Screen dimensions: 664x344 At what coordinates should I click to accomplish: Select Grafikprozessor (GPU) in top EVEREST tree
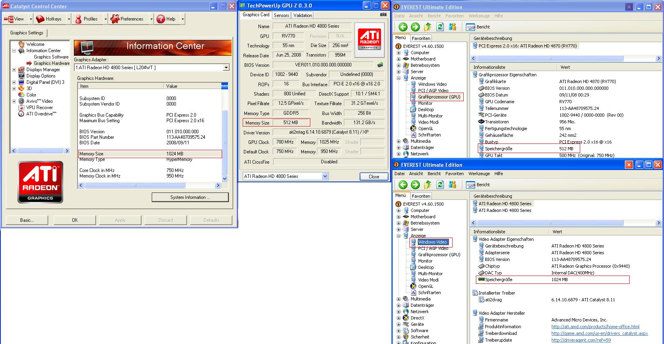pyautogui.click(x=439, y=97)
